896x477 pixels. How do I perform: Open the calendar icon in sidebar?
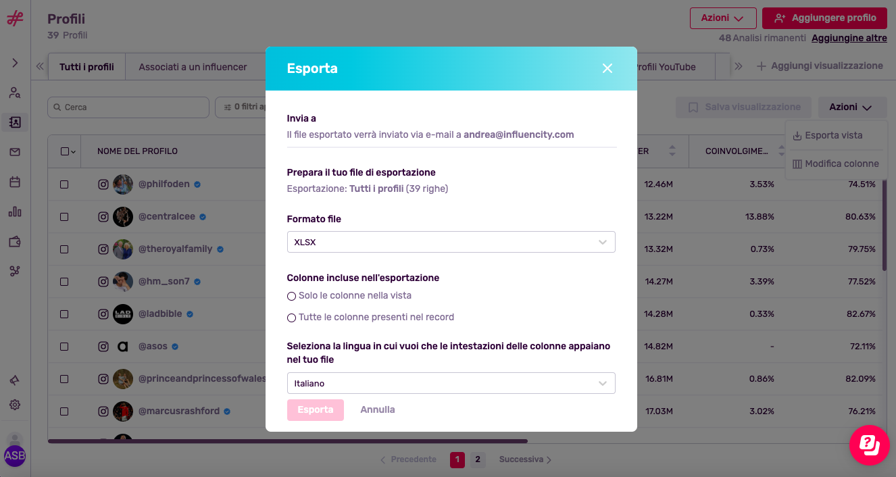point(15,182)
